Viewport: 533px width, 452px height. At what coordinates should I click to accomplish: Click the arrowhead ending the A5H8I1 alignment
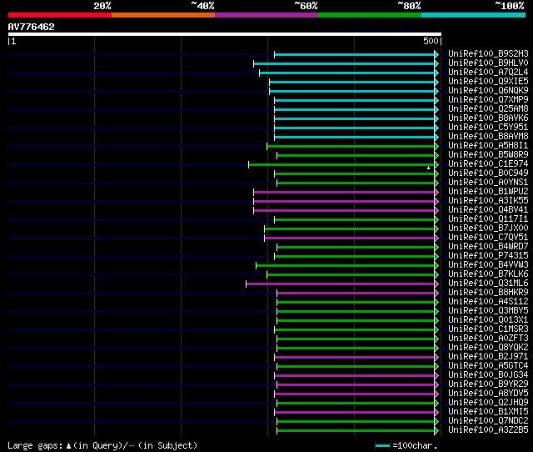436,146
